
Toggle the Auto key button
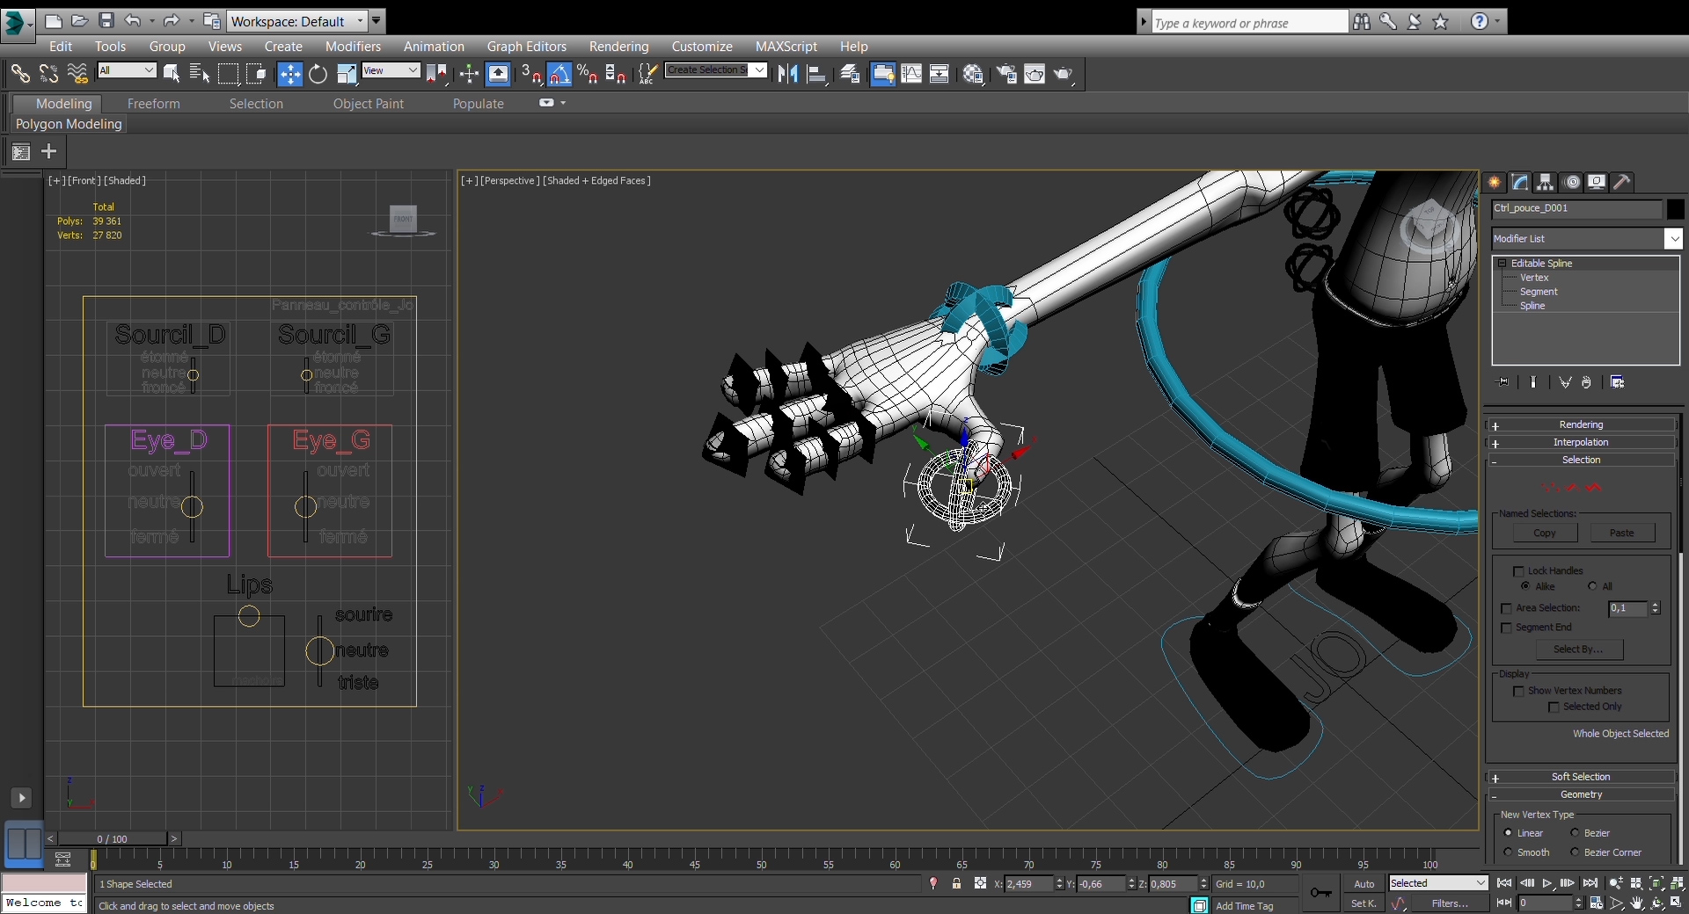pyautogui.click(x=1364, y=884)
